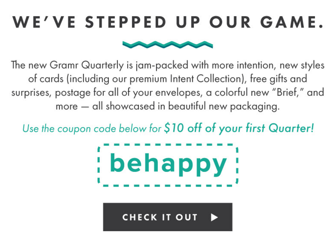Viewport: 335px width, 239px height.
Task: Click "beautiful new packaging." text
Action: tap(224, 106)
